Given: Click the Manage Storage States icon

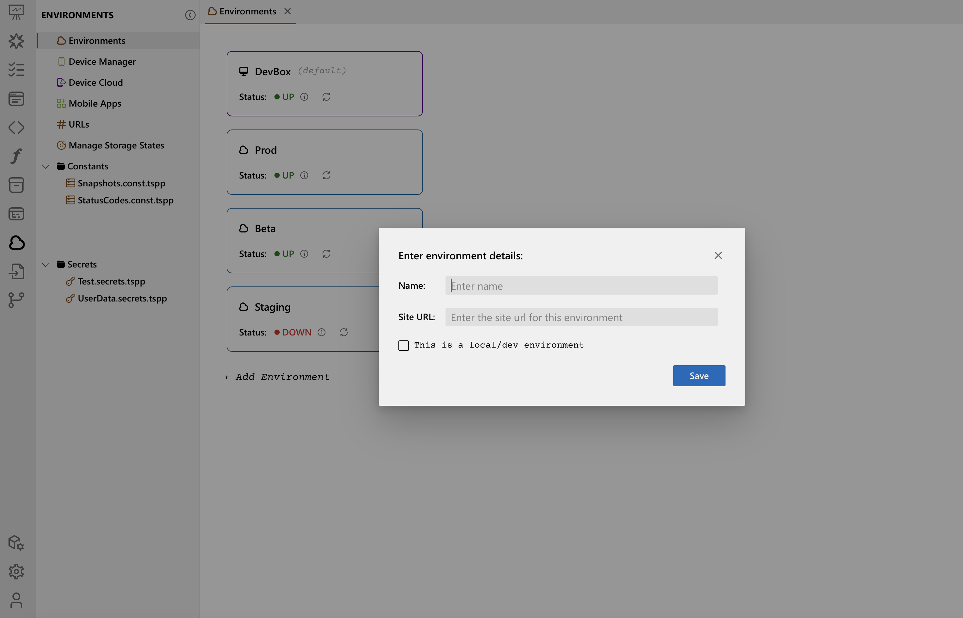Looking at the screenshot, I should pyautogui.click(x=61, y=145).
